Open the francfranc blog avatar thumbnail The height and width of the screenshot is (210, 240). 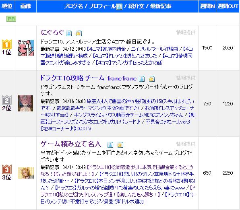pos(25,103)
